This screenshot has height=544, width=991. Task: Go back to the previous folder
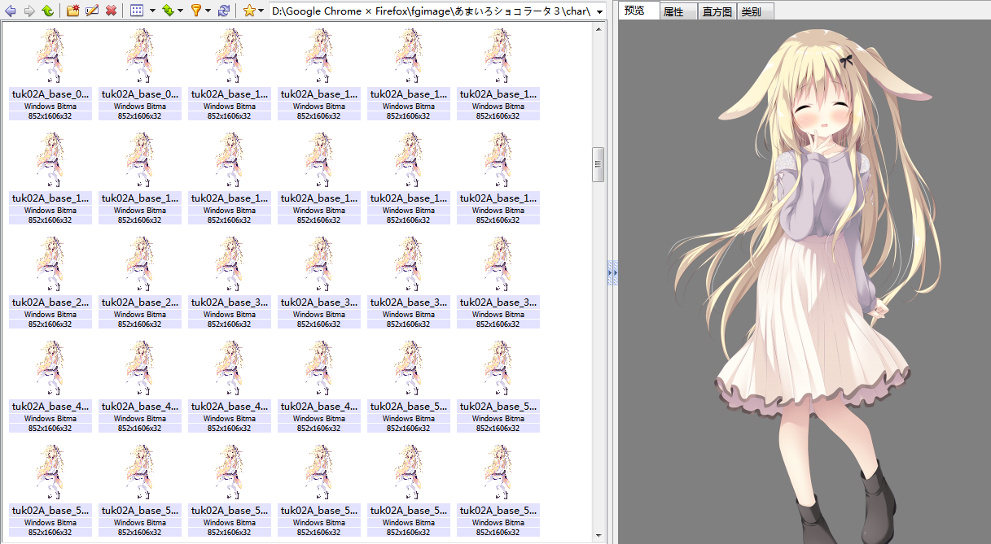pyautogui.click(x=11, y=11)
